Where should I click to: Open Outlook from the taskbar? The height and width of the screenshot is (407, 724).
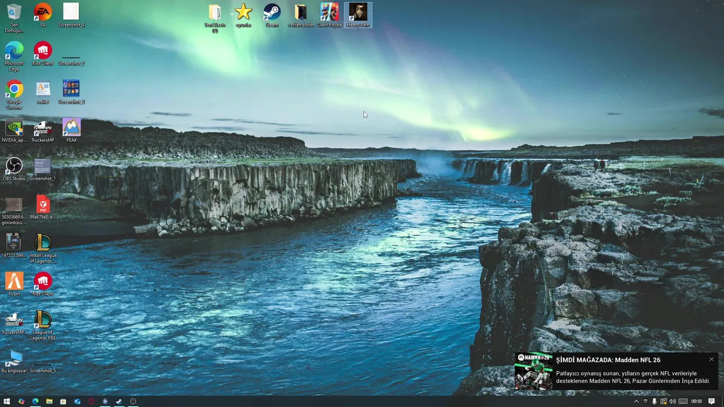(77, 401)
